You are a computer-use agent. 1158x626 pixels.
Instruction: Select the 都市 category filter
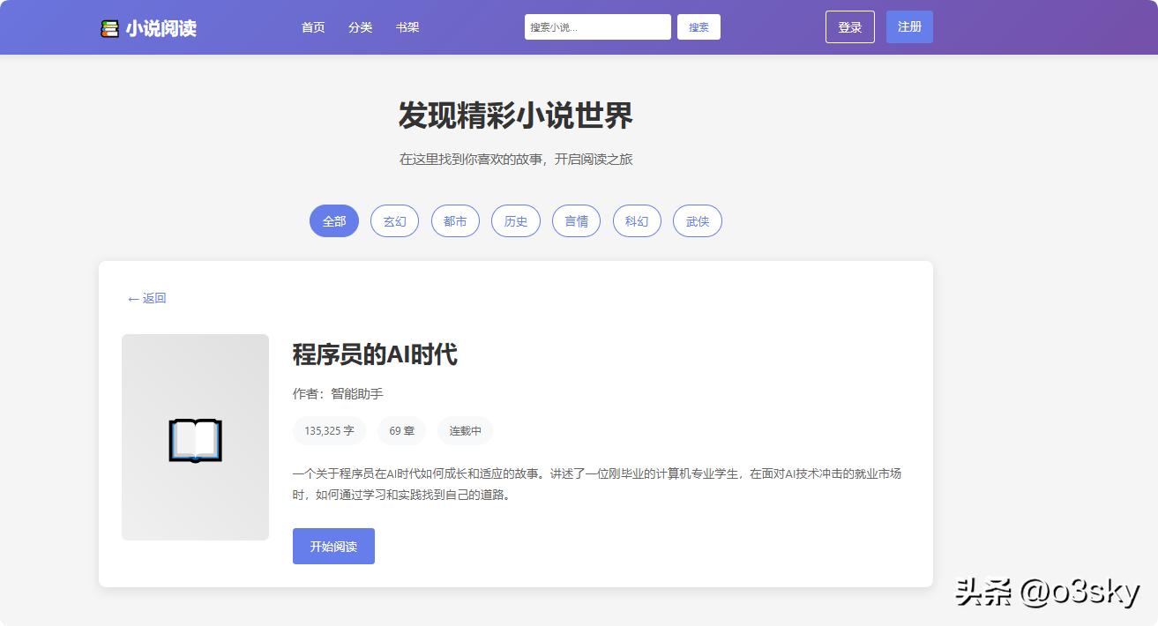pos(455,221)
